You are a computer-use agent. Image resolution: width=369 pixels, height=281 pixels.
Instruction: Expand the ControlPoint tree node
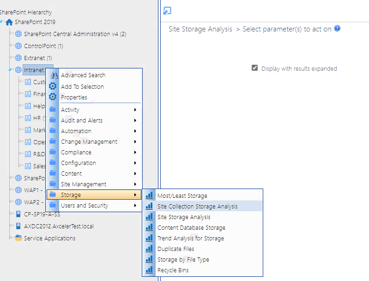[10, 45]
